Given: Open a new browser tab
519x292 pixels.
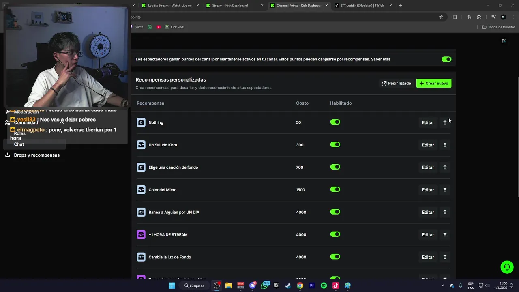Looking at the screenshot, I should coord(401,6).
